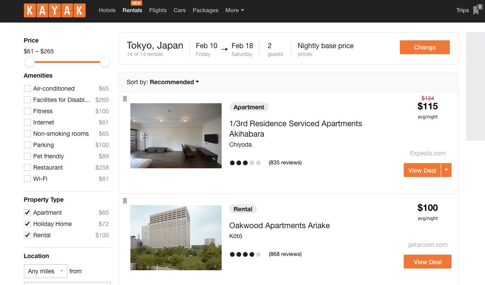Click the Expedia.com provider label
The width and height of the screenshot is (485, 285).
pyautogui.click(x=428, y=153)
